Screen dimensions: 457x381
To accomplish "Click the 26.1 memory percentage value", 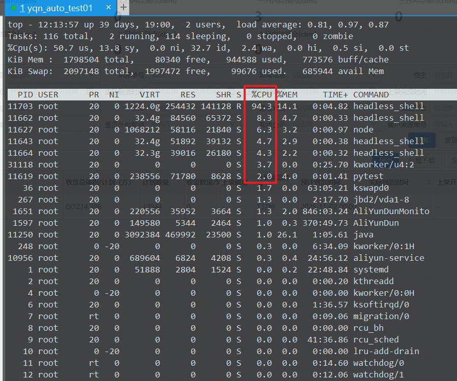I will pyautogui.click(x=287, y=234).
